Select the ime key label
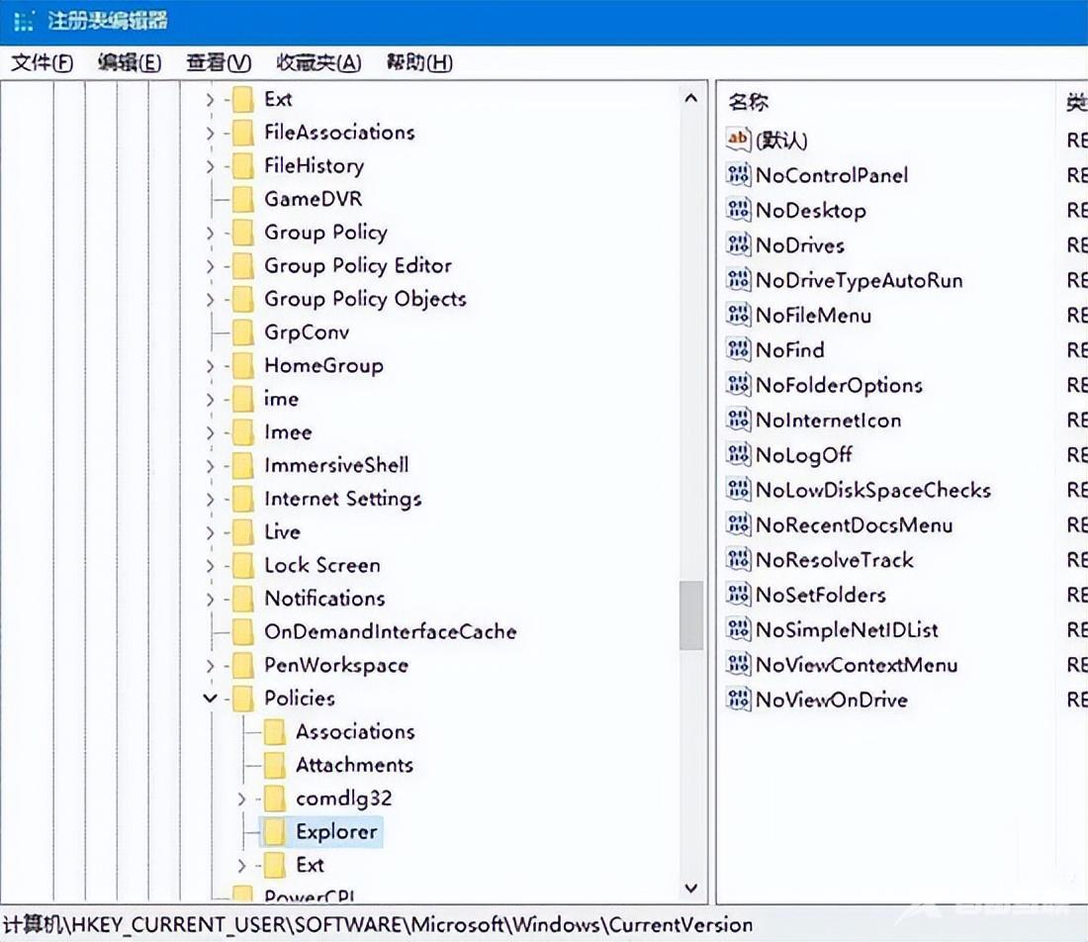The width and height of the screenshot is (1088, 942). pos(281,399)
